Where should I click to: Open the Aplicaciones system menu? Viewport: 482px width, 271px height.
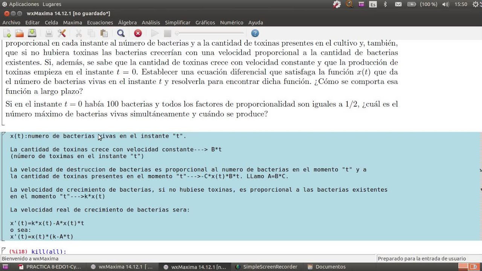tap(20, 4)
